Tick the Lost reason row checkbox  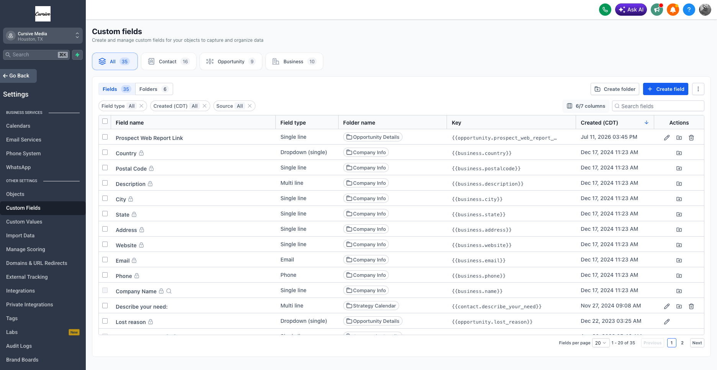click(x=105, y=321)
